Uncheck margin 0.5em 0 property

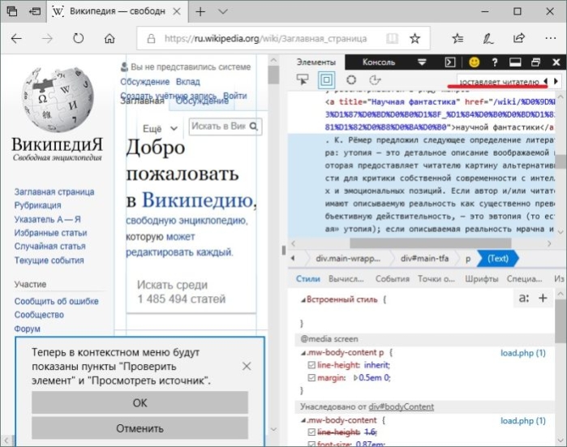311,378
